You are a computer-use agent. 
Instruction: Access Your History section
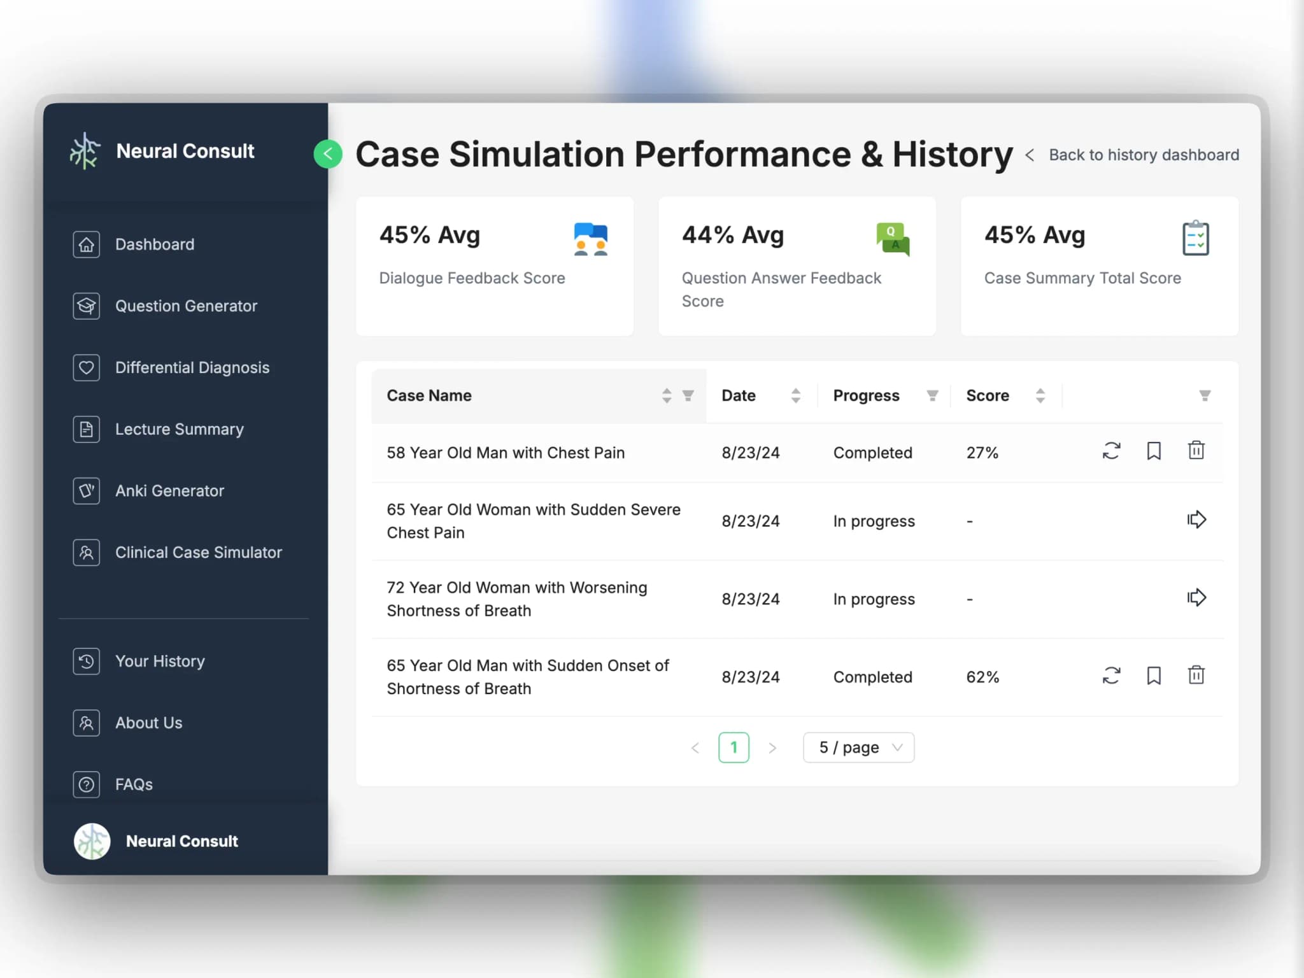pyautogui.click(x=159, y=660)
